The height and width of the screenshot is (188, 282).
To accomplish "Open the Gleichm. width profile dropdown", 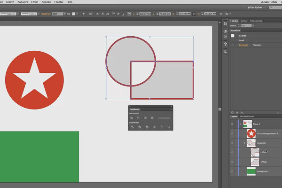I will click(18, 14).
